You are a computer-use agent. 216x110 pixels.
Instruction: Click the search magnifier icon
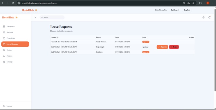click(42, 17)
